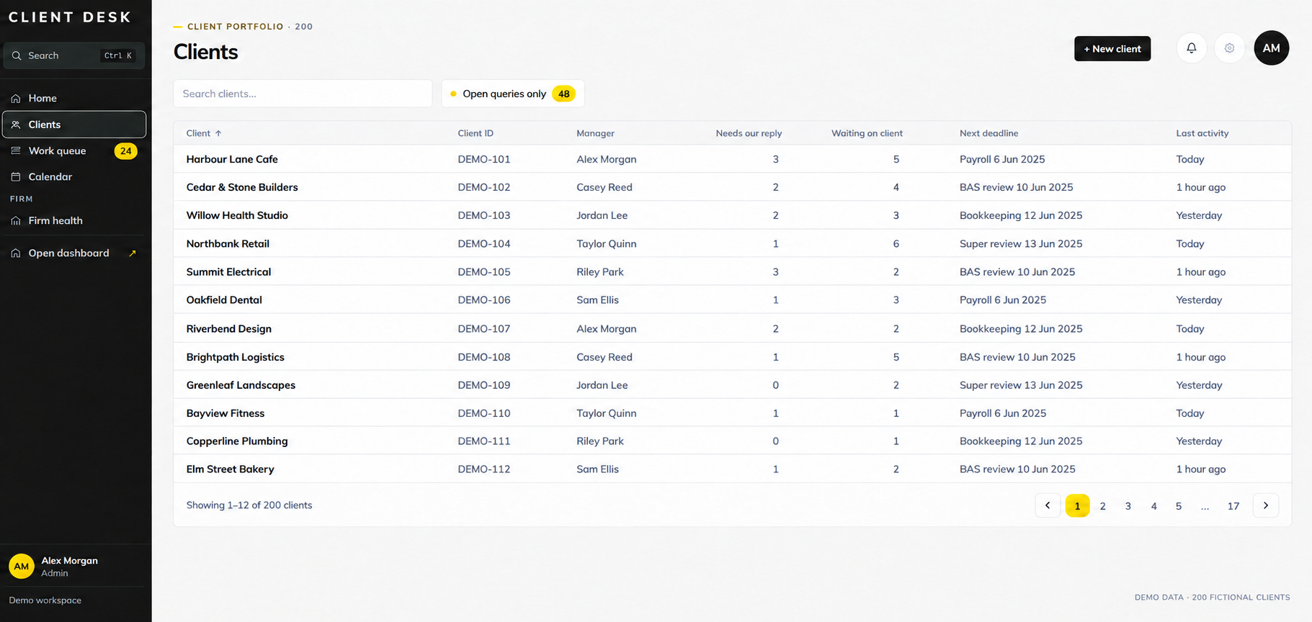1312x622 pixels.
Task: Sort by Next deadline column
Action: pos(989,133)
